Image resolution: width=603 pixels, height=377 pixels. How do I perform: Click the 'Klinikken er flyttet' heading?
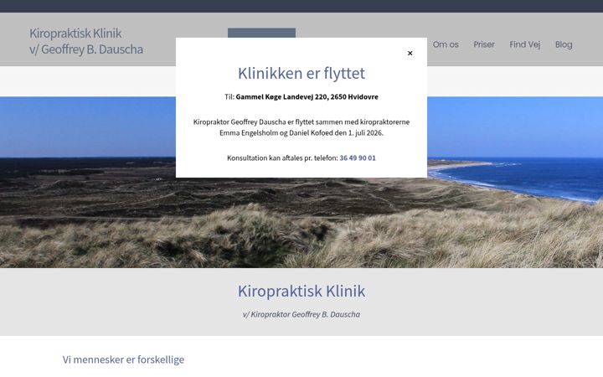(301, 73)
